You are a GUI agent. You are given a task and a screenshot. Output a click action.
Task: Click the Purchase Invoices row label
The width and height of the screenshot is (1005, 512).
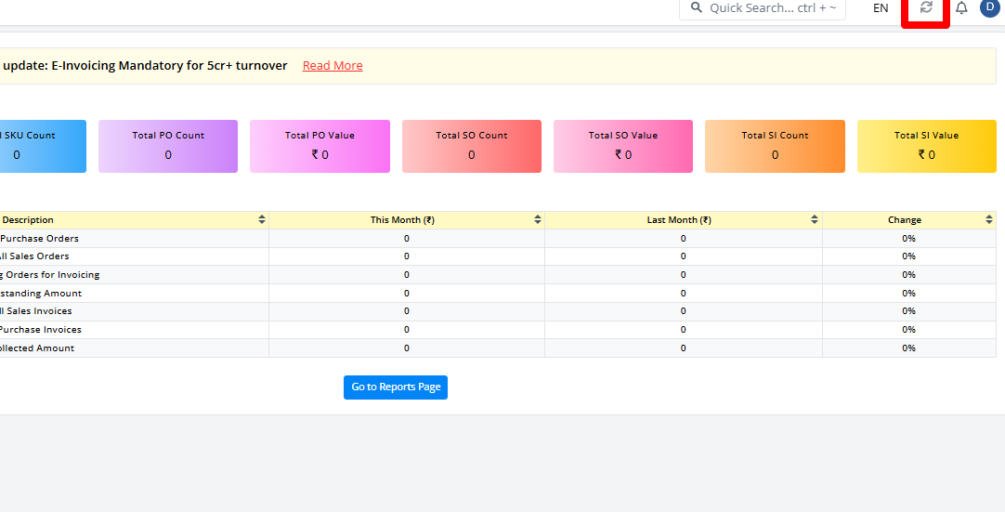[x=40, y=330]
